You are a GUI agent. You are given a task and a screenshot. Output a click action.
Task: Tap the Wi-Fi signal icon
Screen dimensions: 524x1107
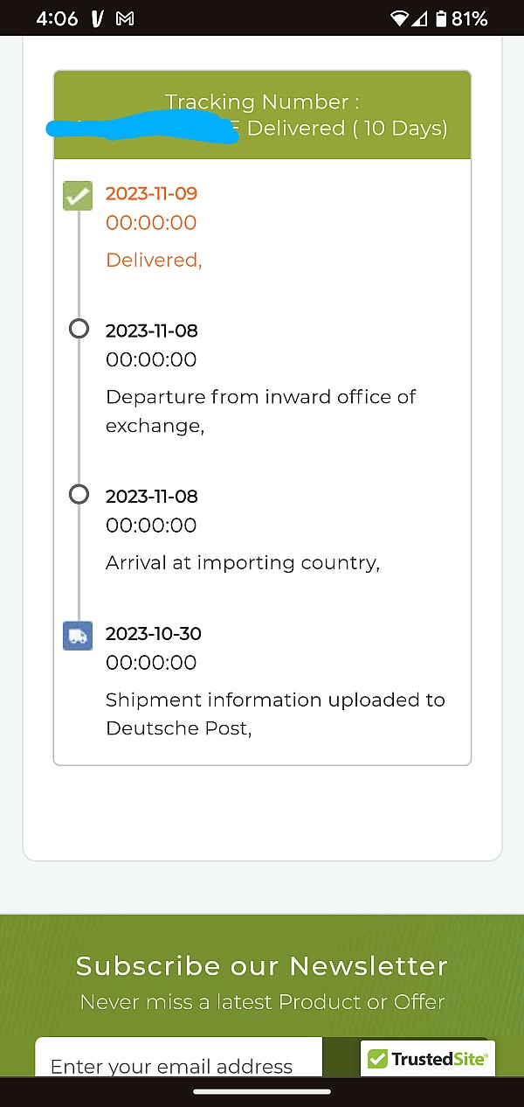(401, 18)
